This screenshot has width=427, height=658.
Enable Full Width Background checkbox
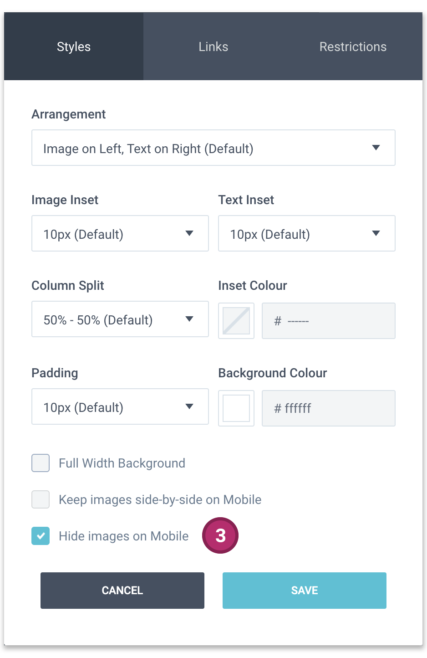coord(41,463)
